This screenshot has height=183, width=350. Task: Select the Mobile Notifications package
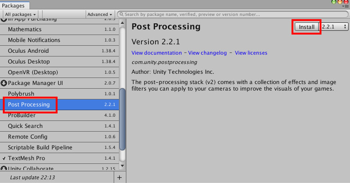tap(59, 40)
